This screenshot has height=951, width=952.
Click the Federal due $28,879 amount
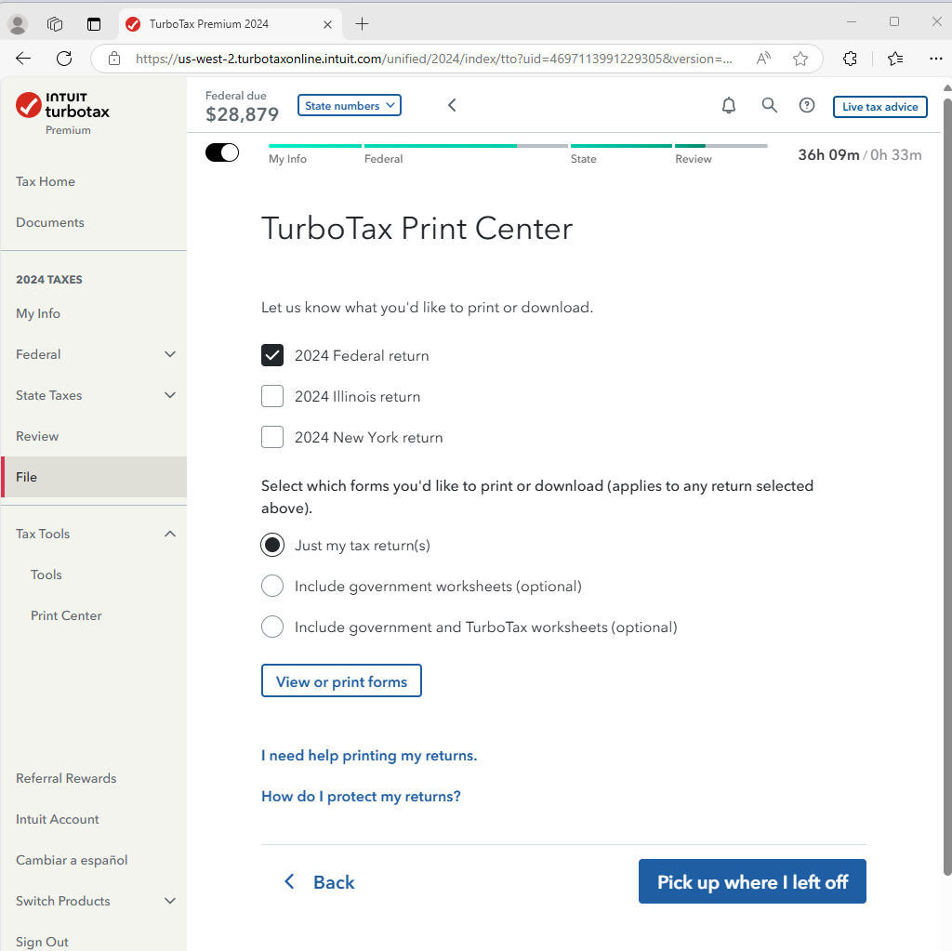click(x=242, y=113)
